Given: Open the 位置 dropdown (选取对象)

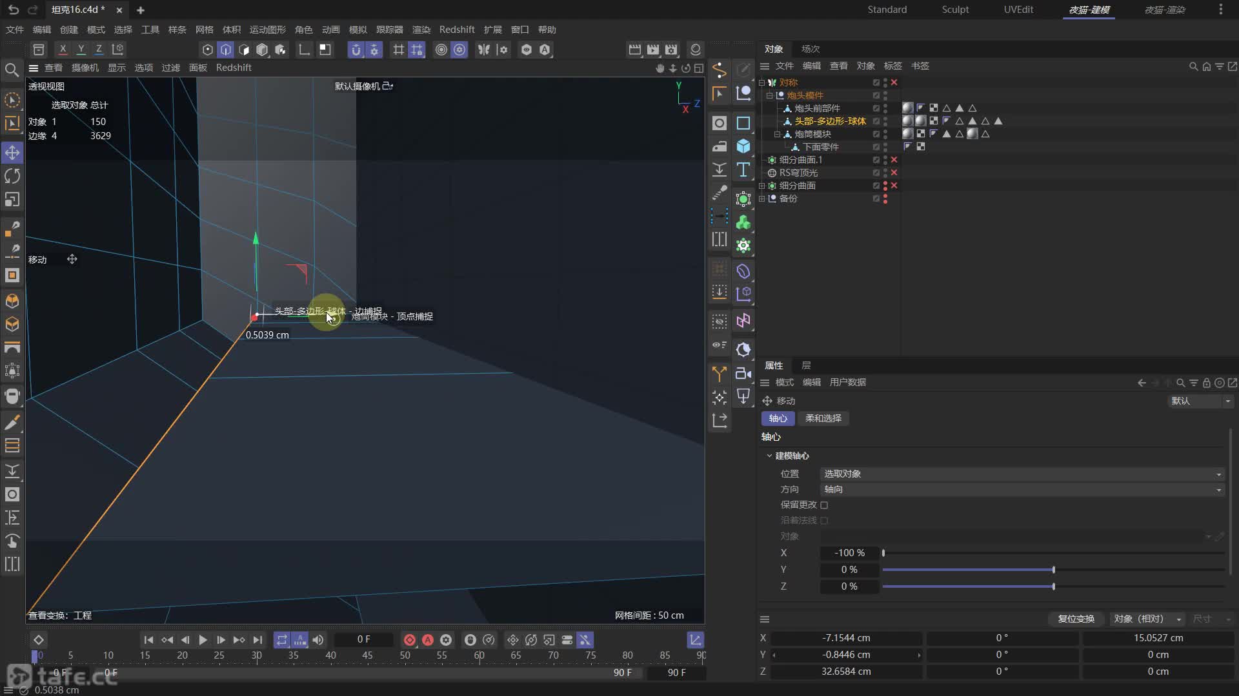Looking at the screenshot, I should pos(1022,474).
